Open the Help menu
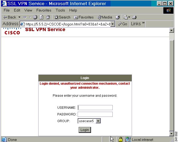Screen dimensions: 178x142 (x=73, y=10)
